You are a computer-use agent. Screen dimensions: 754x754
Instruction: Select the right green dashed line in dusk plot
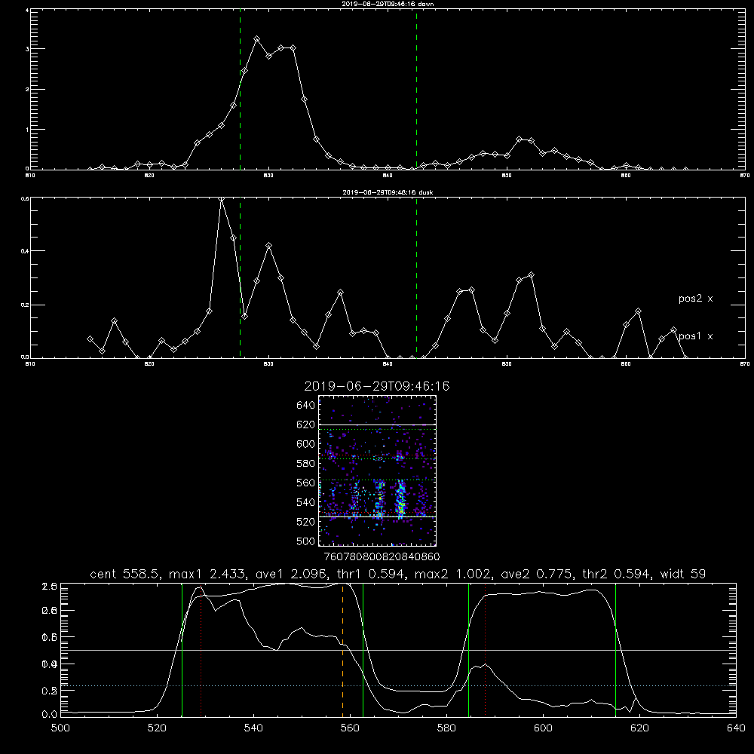[x=416, y=278]
